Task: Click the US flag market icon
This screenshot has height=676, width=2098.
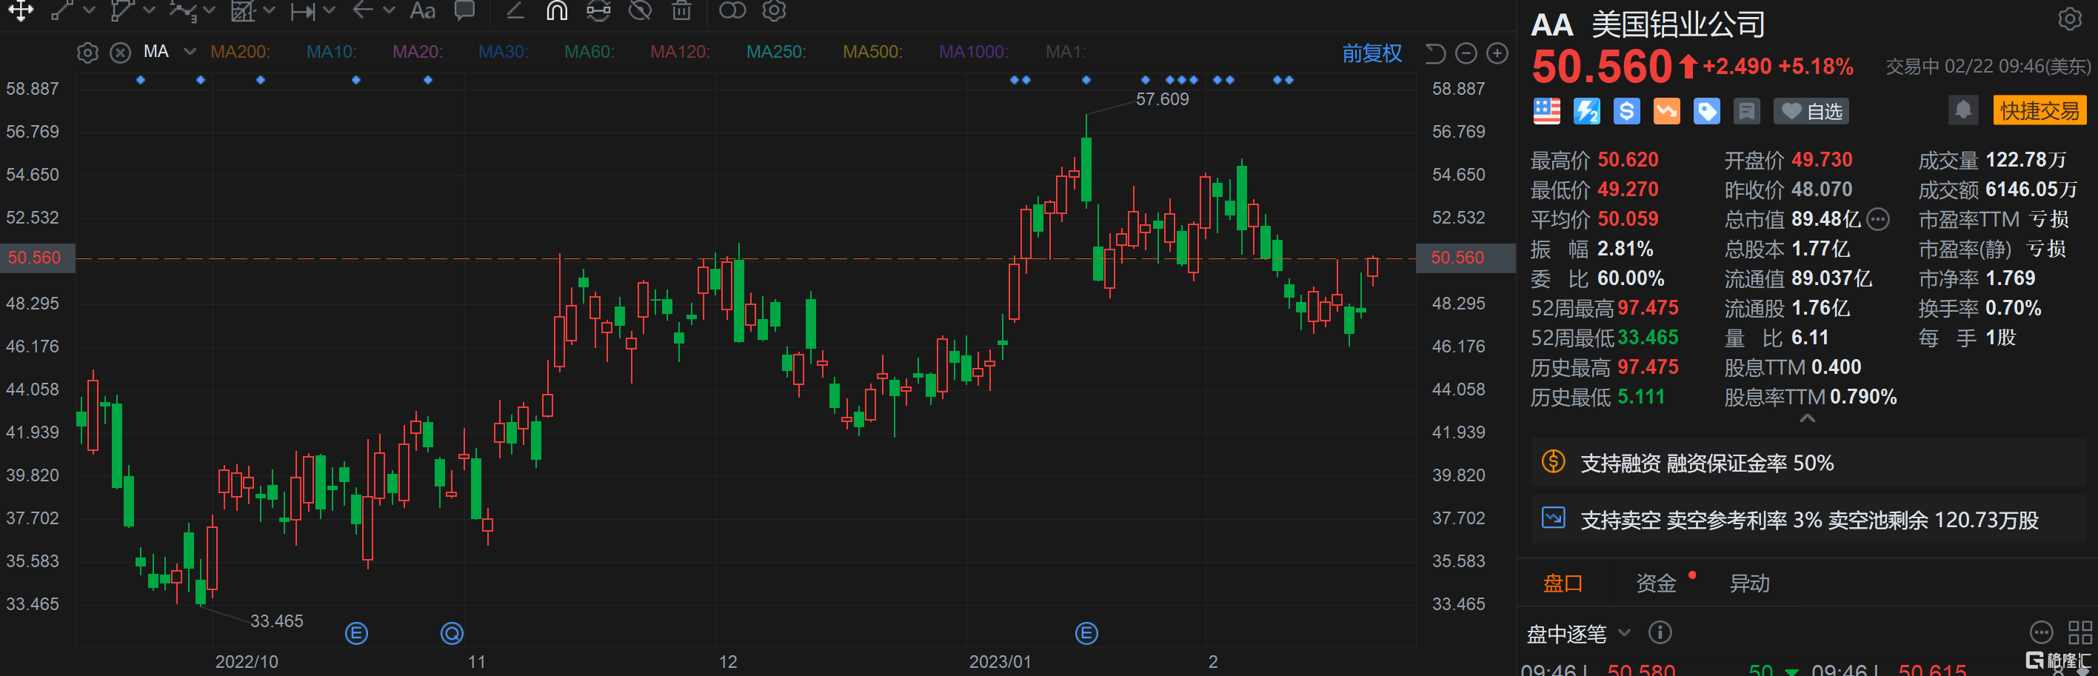Action: click(x=1546, y=112)
